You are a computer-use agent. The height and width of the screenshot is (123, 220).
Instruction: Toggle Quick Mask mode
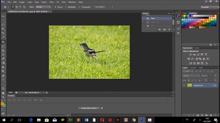tap(3, 109)
